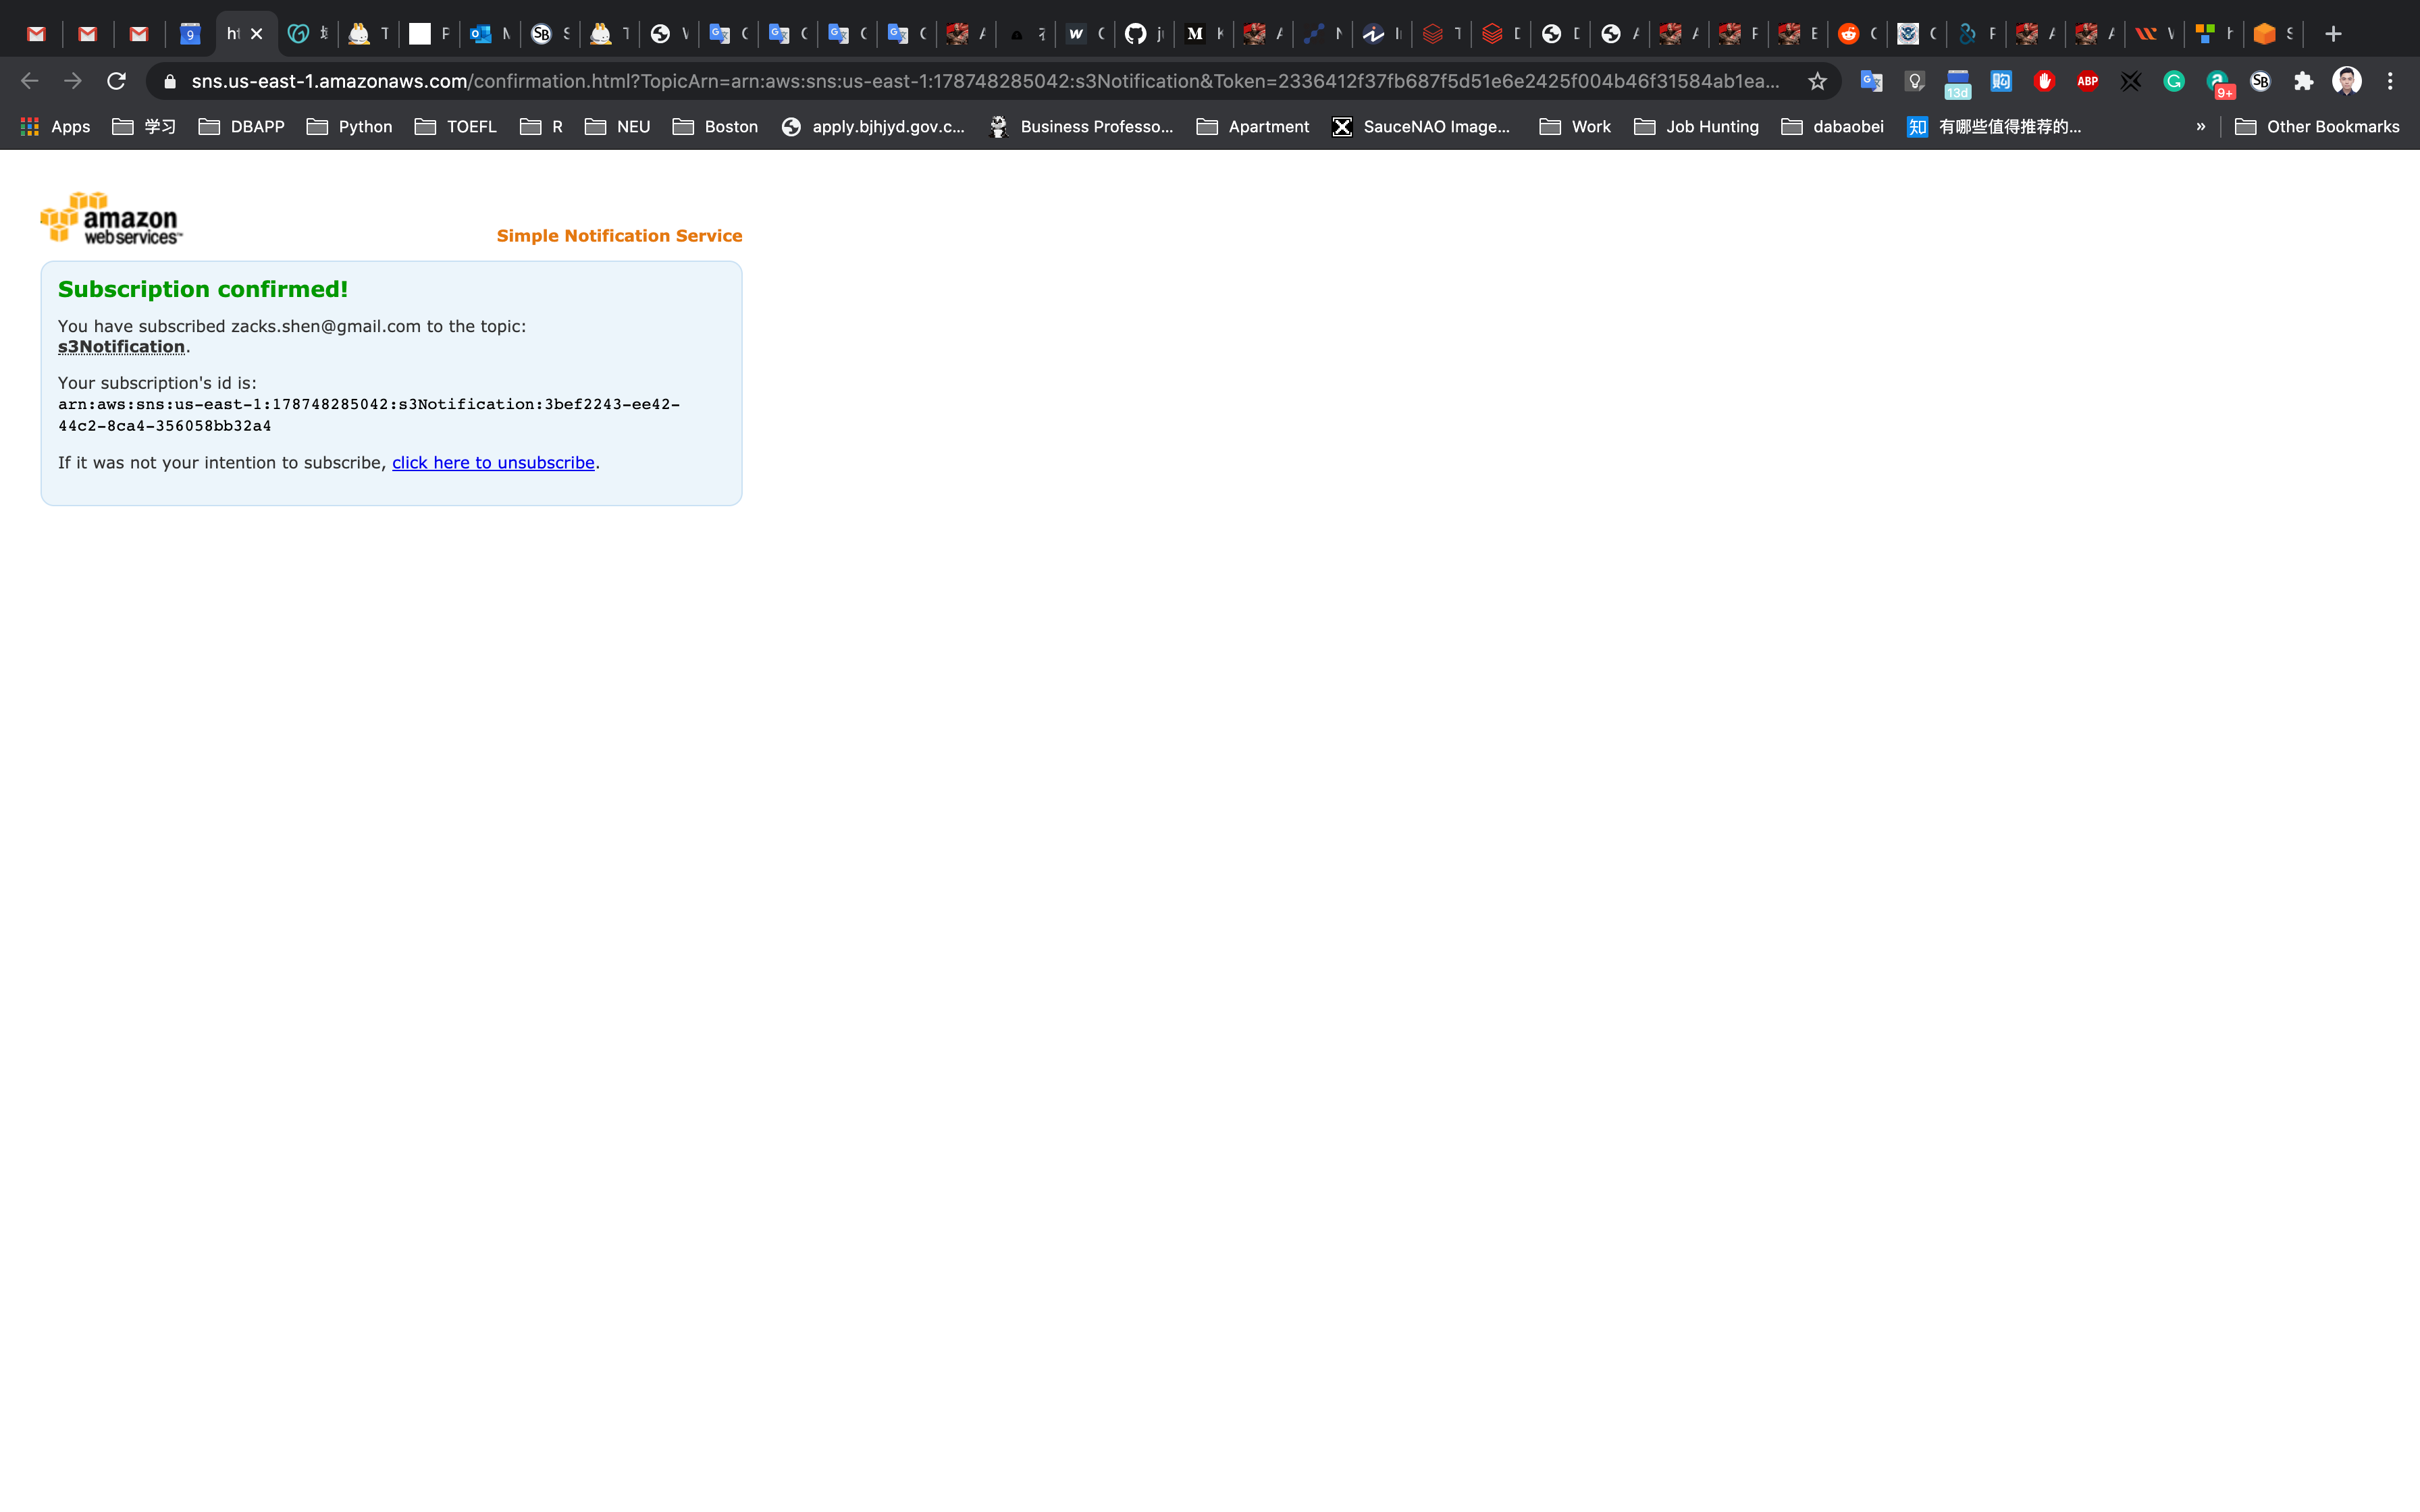
Task: Click the 'click here to unsubscribe' link
Action: click(x=493, y=462)
